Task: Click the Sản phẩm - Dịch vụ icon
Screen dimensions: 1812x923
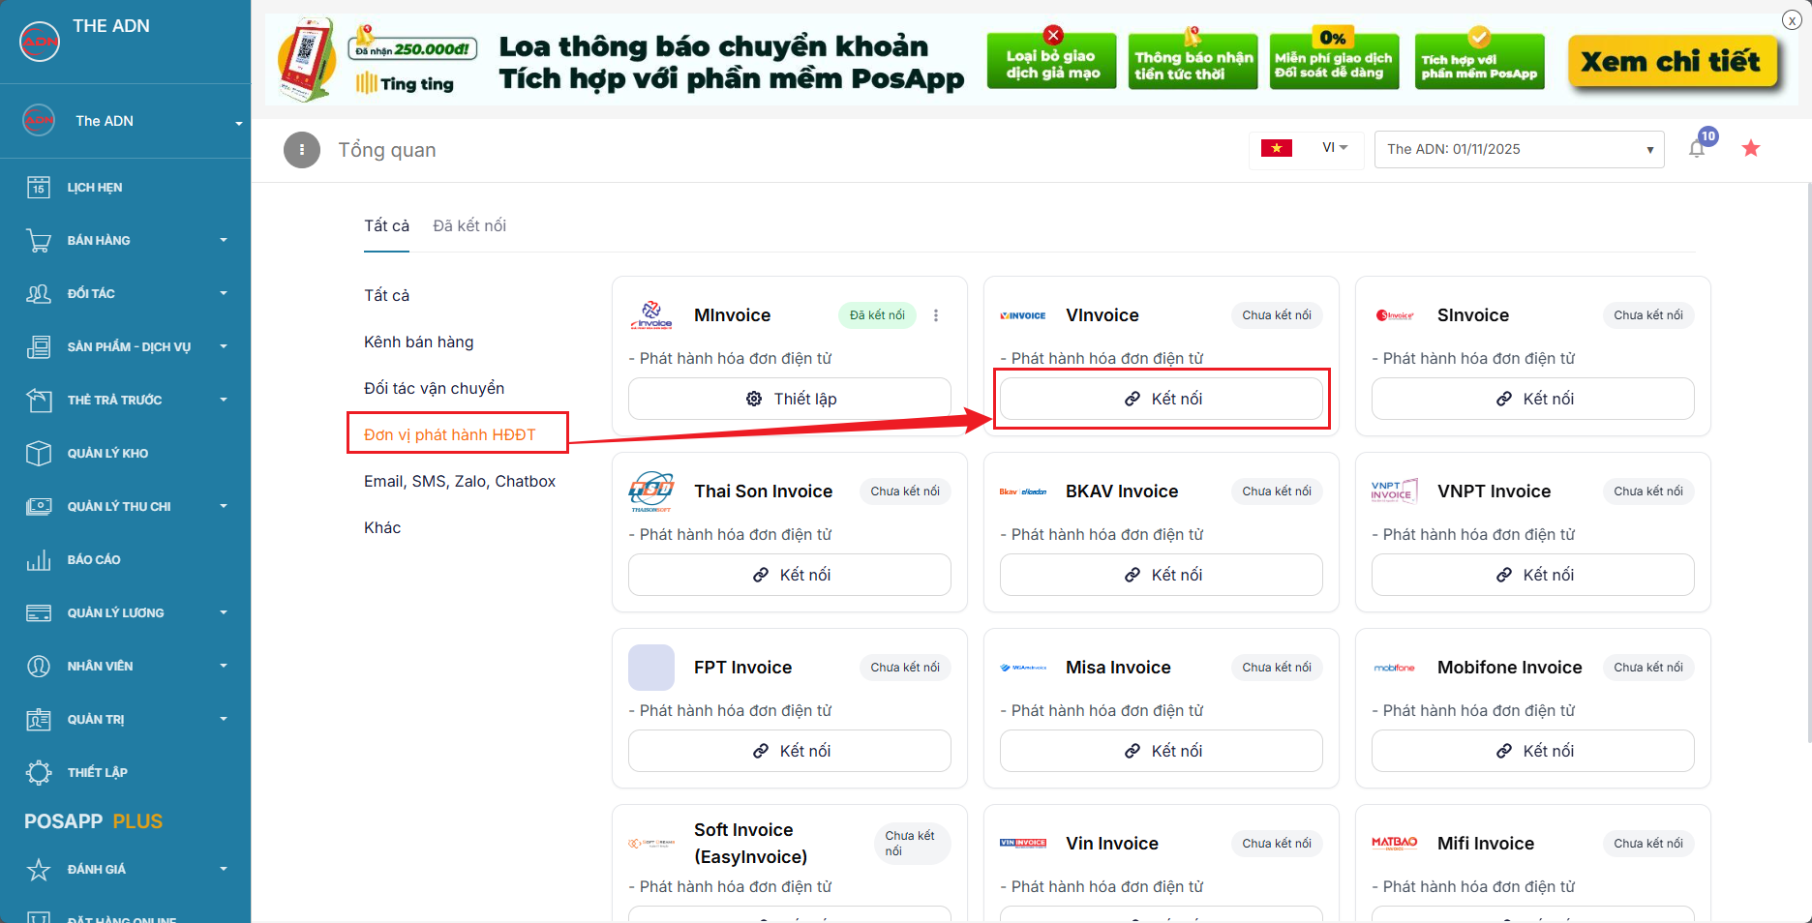Action: pos(39,347)
